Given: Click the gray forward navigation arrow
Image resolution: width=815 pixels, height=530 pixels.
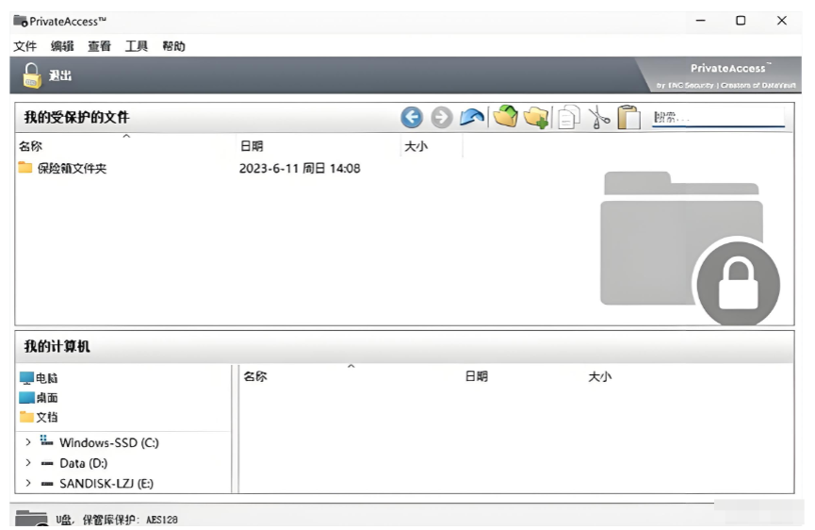Looking at the screenshot, I should coord(441,117).
